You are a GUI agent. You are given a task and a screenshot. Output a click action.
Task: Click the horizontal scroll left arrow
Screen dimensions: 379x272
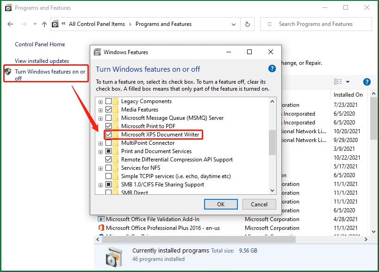[x=98, y=240]
